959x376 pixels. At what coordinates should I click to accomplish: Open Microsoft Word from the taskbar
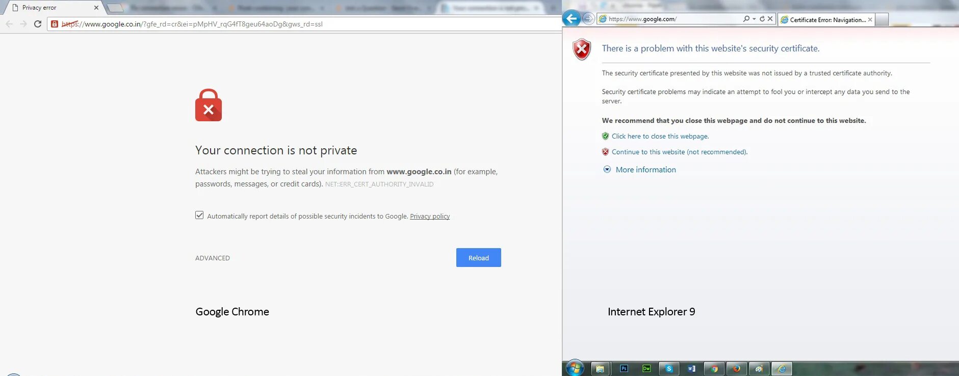(691, 368)
